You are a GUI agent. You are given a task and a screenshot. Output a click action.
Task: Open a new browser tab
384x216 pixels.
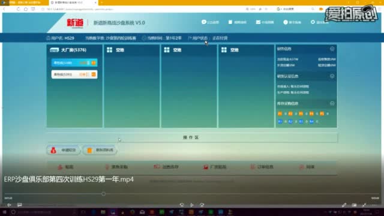[101, 2]
